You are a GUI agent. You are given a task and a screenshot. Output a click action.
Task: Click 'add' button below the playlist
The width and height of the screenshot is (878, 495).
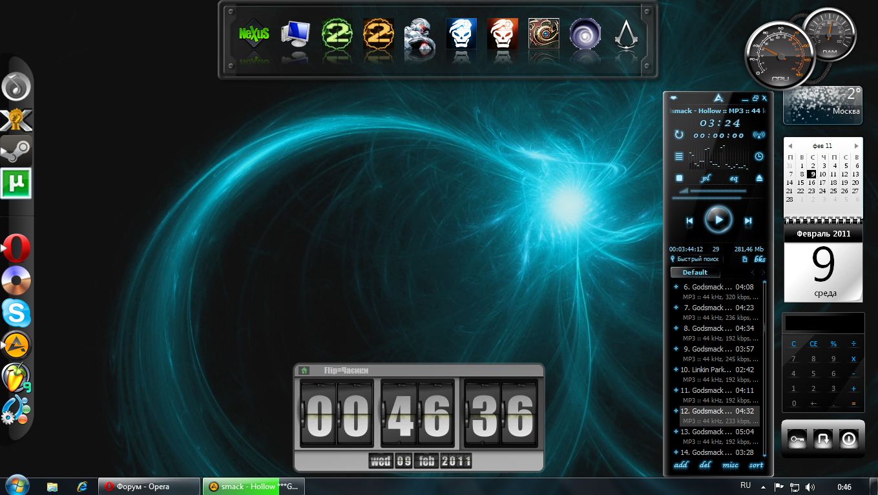click(681, 465)
